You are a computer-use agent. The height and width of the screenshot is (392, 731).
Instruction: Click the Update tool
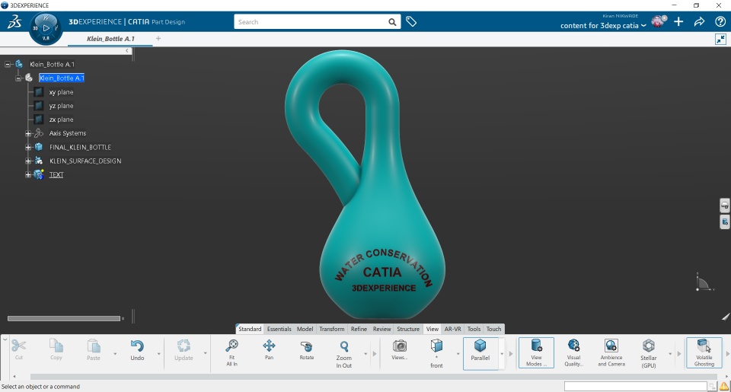pyautogui.click(x=184, y=349)
